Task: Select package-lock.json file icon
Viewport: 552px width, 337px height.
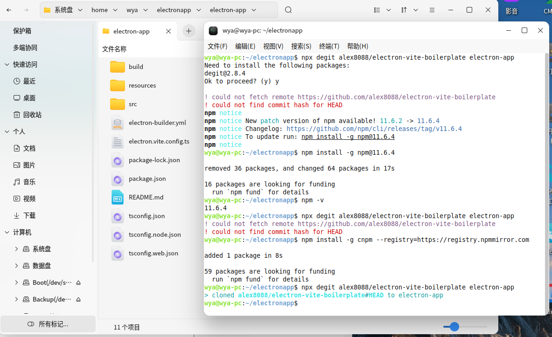Action: (x=118, y=160)
